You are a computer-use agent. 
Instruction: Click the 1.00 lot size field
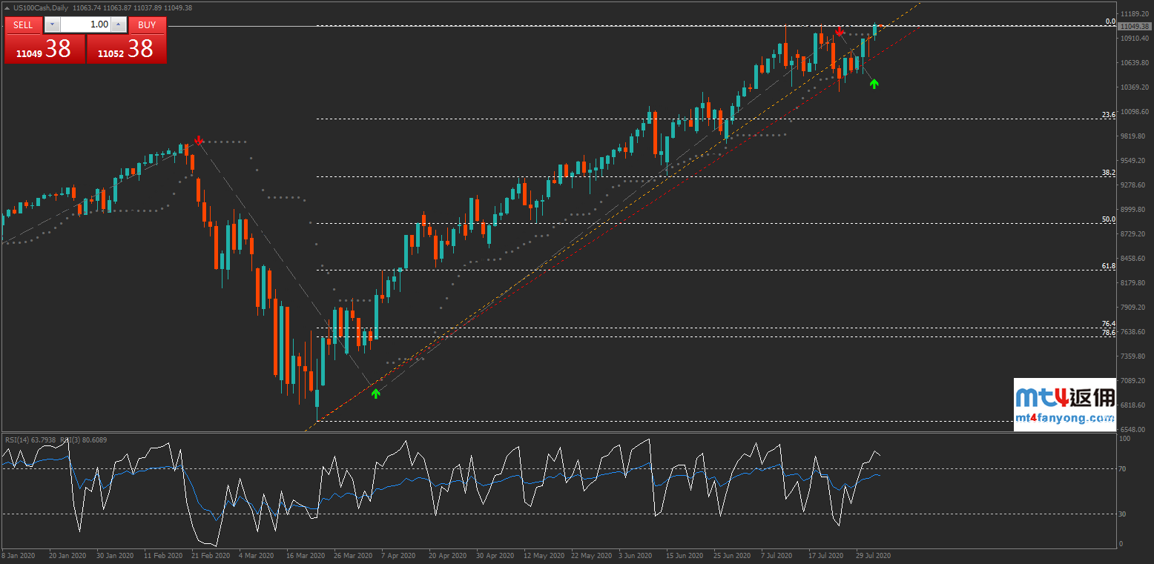point(85,24)
